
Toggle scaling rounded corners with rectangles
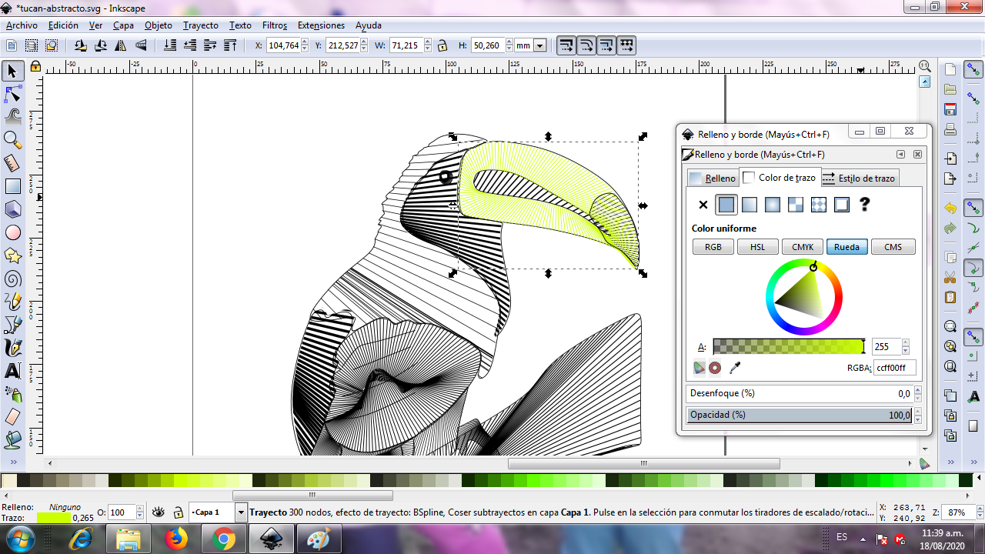coord(586,46)
